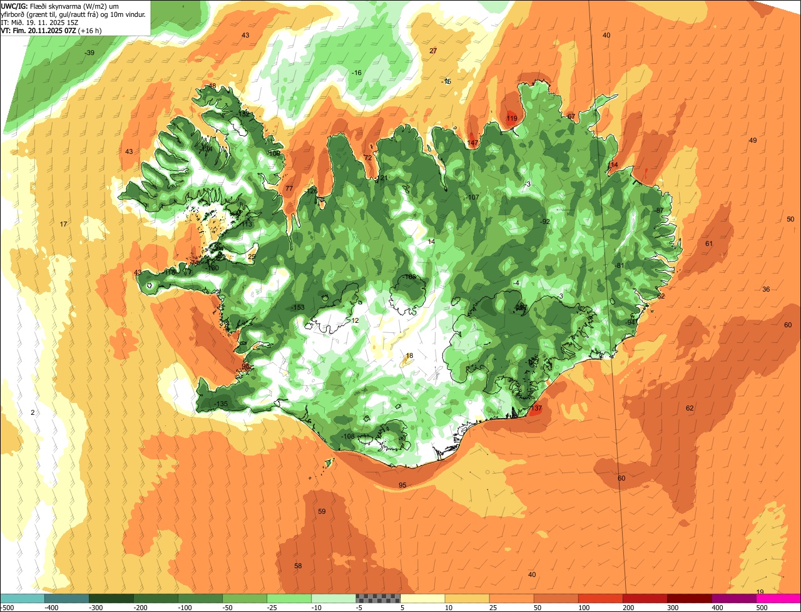Click the '132' flux value on the map
801x612 pixels.
tap(244, 114)
